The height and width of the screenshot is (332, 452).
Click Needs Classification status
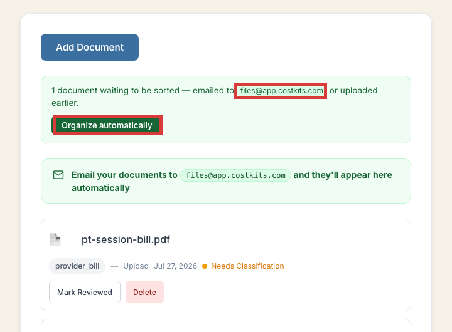tap(247, 266)
